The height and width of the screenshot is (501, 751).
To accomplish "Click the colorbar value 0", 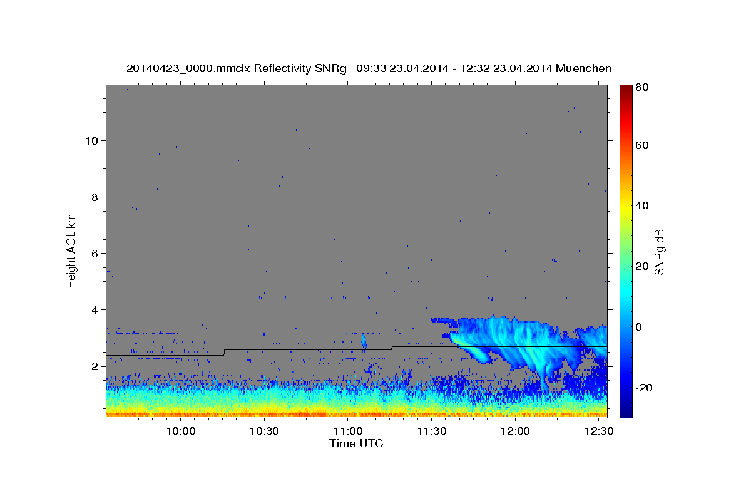I will (x=639, y=327).
